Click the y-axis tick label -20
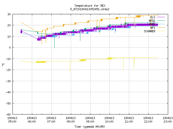The width and height of the screenshot is (173, 129). point(8,70)
